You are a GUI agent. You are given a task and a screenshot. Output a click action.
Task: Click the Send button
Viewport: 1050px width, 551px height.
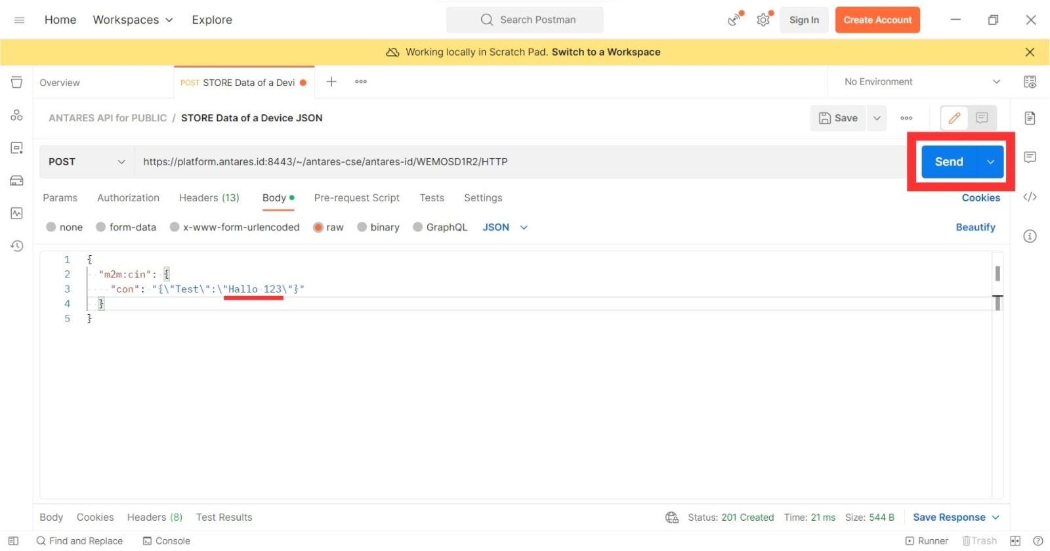pos(949,162)
